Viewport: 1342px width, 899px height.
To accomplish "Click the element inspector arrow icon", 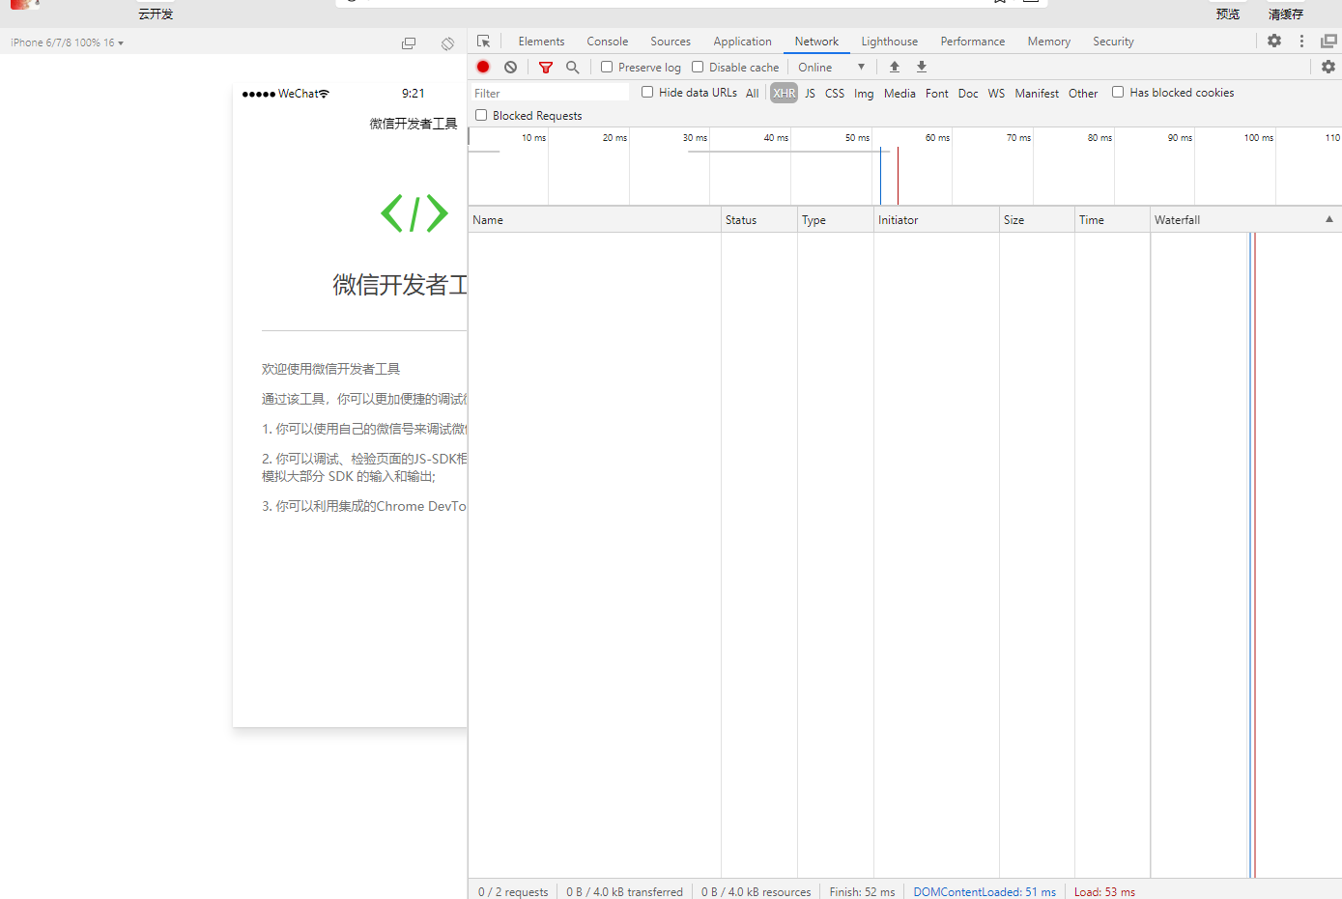I will (x=483, y=42).
